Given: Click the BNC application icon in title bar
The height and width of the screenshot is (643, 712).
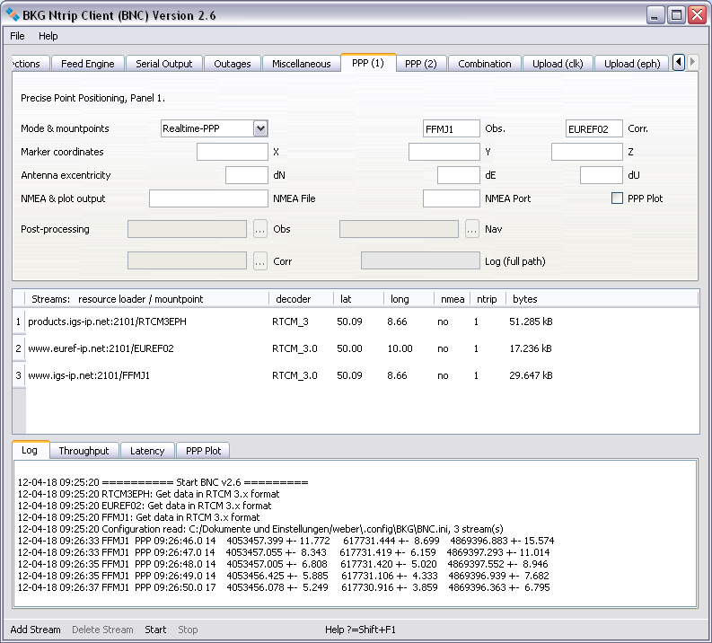Looking at the screenshot, I should click(13, 15).
